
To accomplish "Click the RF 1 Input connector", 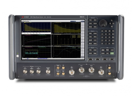I will [x=72, y=72].
